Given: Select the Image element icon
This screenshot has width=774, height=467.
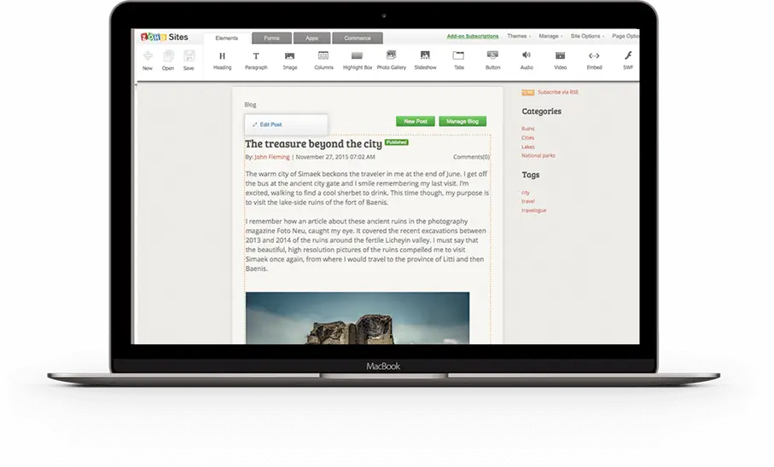Looking at the screenshot, I should point(290,55).
